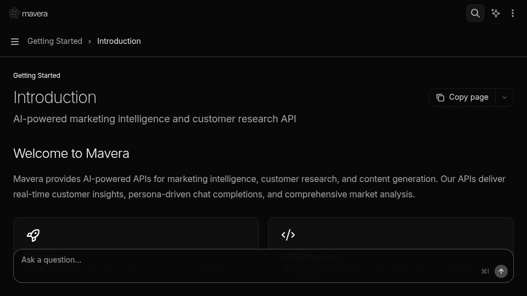Click the rocket quickstart card icon
Image resolution: width=527 pixels, height=296 pixels.
pos(33,235)
